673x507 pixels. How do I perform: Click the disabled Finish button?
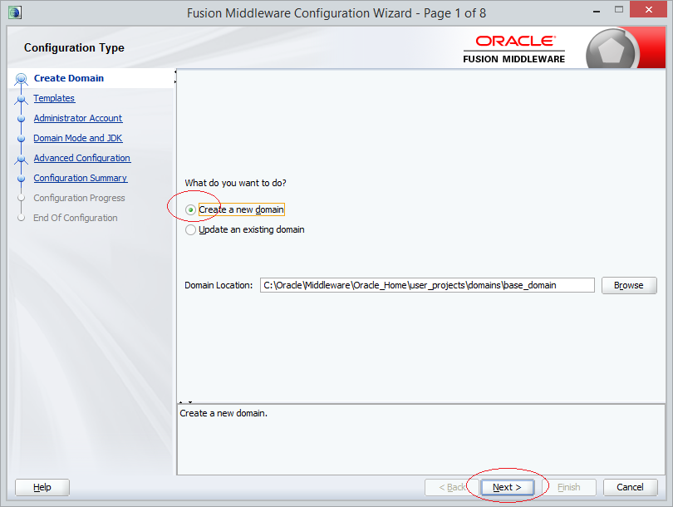point(568,487)
